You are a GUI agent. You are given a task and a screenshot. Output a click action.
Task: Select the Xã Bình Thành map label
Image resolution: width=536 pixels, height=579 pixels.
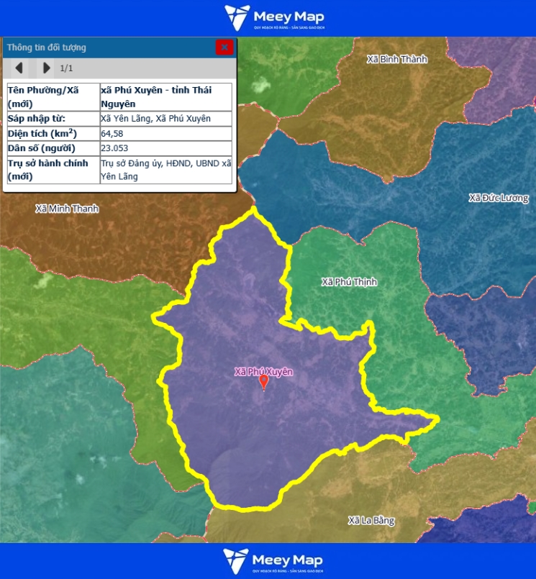click(396, 59)
